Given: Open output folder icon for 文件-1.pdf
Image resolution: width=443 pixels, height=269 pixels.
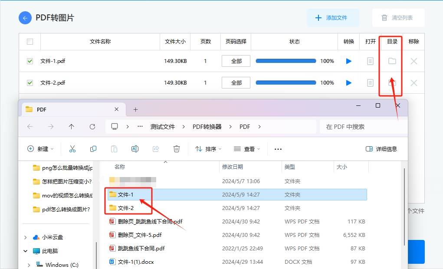Looking at the screenshot, I should (x=391, y=61).
